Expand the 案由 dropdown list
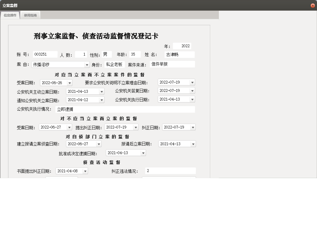The height and width of the screenshot is (234, 317). click(87, 65)
